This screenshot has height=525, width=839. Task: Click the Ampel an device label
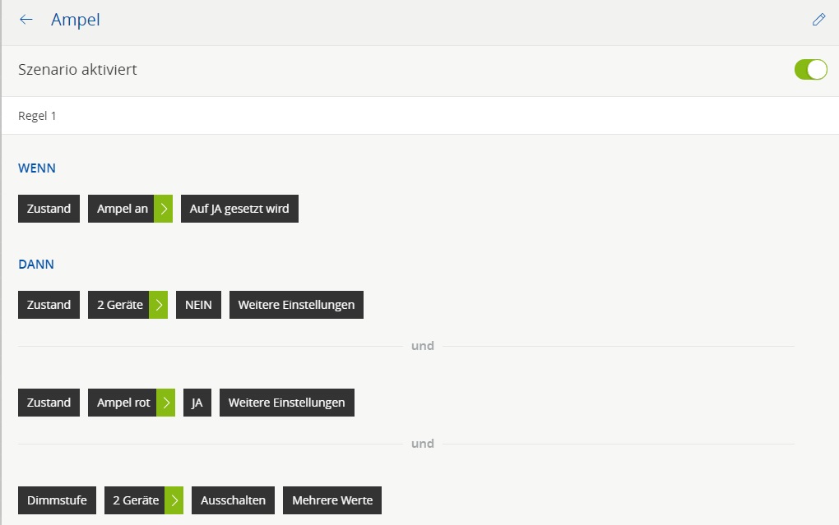coord(122,209)
